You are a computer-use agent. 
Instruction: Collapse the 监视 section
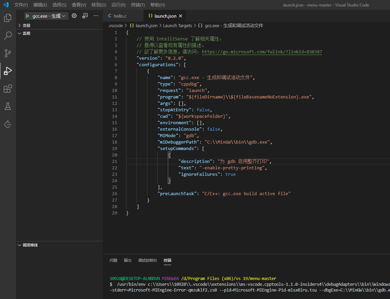click(26, 33)
